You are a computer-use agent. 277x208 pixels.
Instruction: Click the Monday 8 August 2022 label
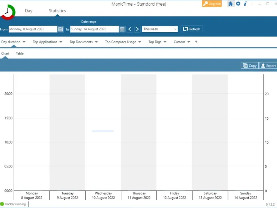pyautogui.click(x=32, y=196)
